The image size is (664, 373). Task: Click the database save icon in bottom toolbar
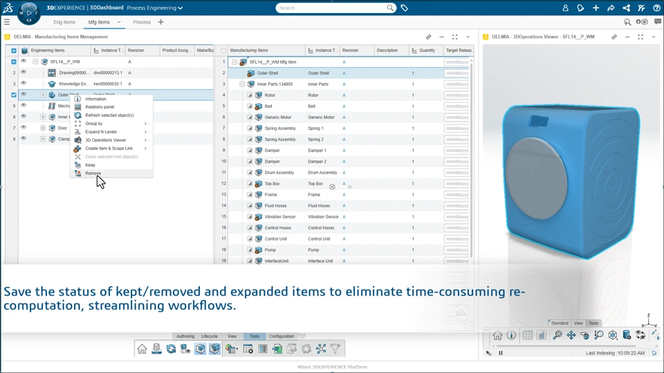(x=157, y=349)
